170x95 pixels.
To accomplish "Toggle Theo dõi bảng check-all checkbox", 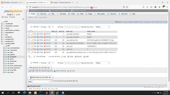I will [x=34, y=56].
